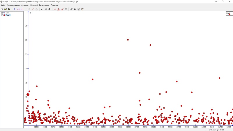Click the 52500 tick label on x axis
233x131 pixels.
coord(128,127)
